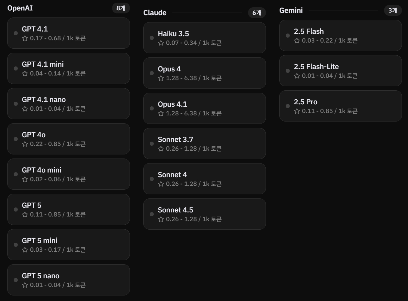Viewport: 408px width, 301px height.
Task: Star the GPT 4.1 mini model
Action: pyautogui.click(x=25, y=73)
